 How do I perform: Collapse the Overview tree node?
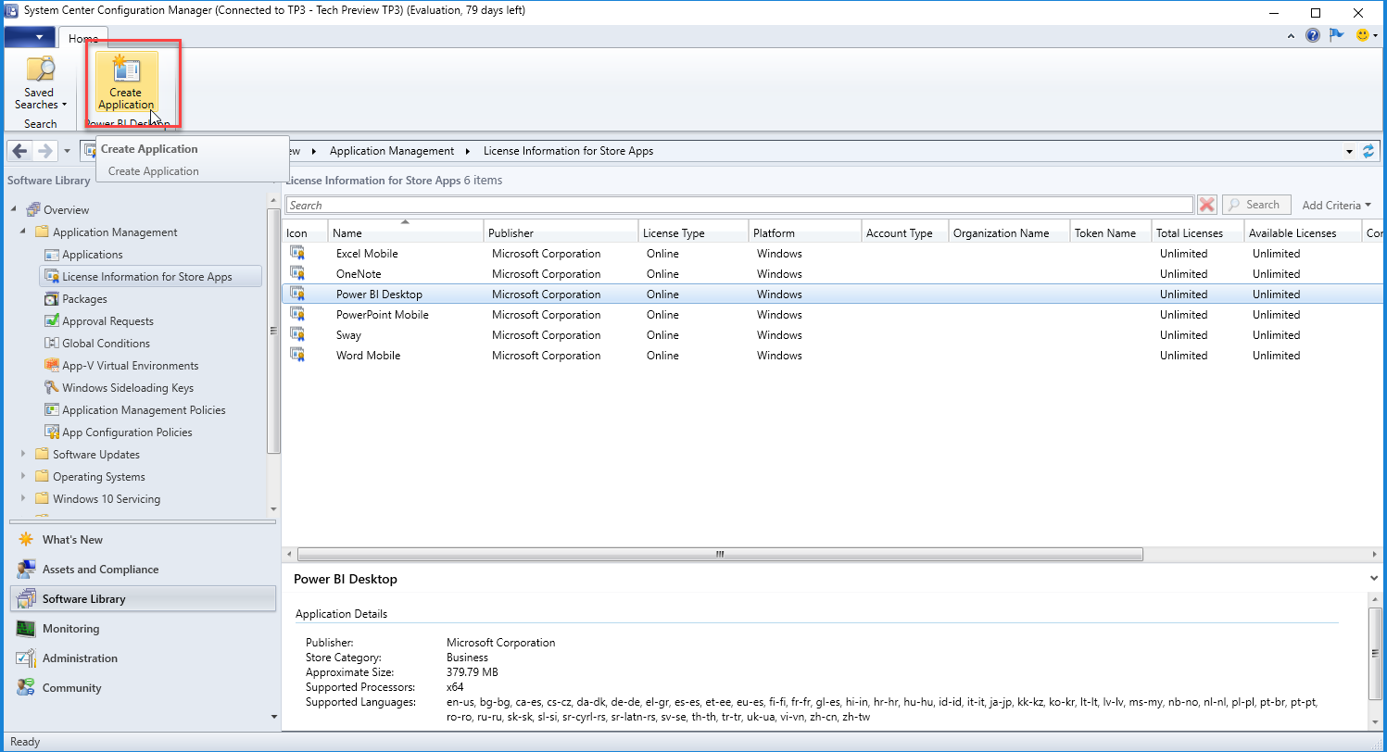click(14, 210)
